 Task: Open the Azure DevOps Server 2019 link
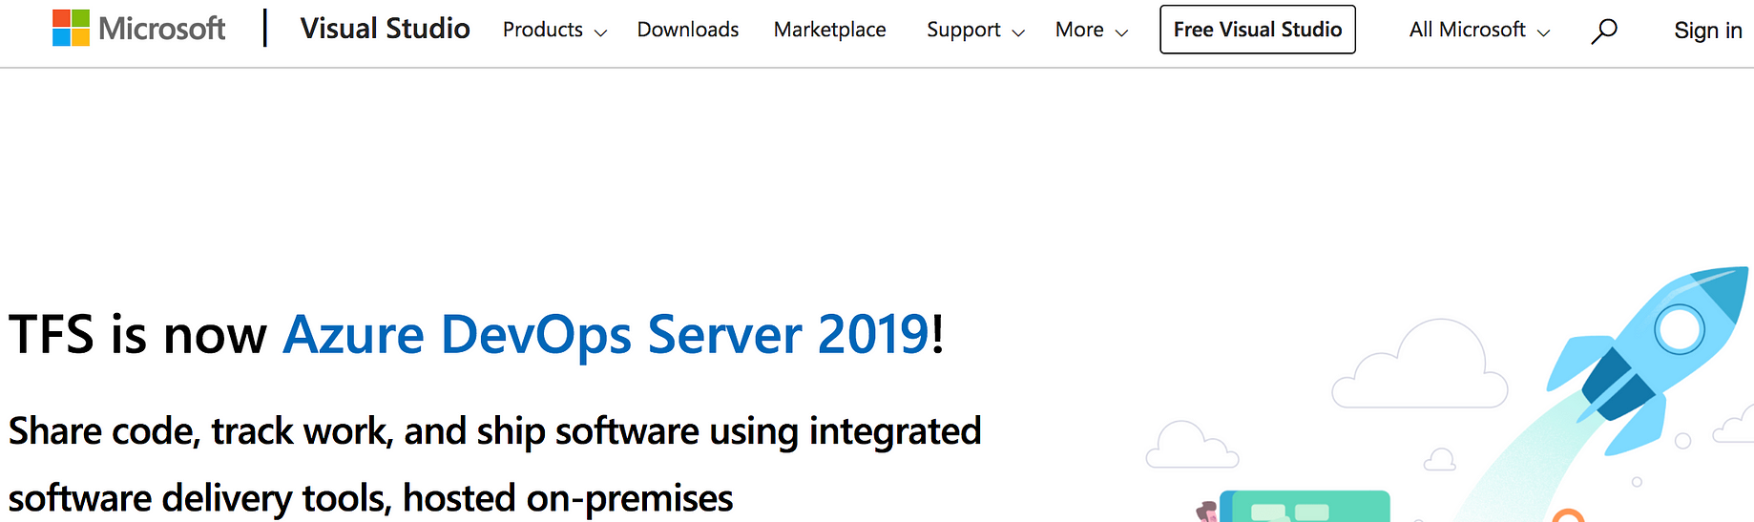606,335
